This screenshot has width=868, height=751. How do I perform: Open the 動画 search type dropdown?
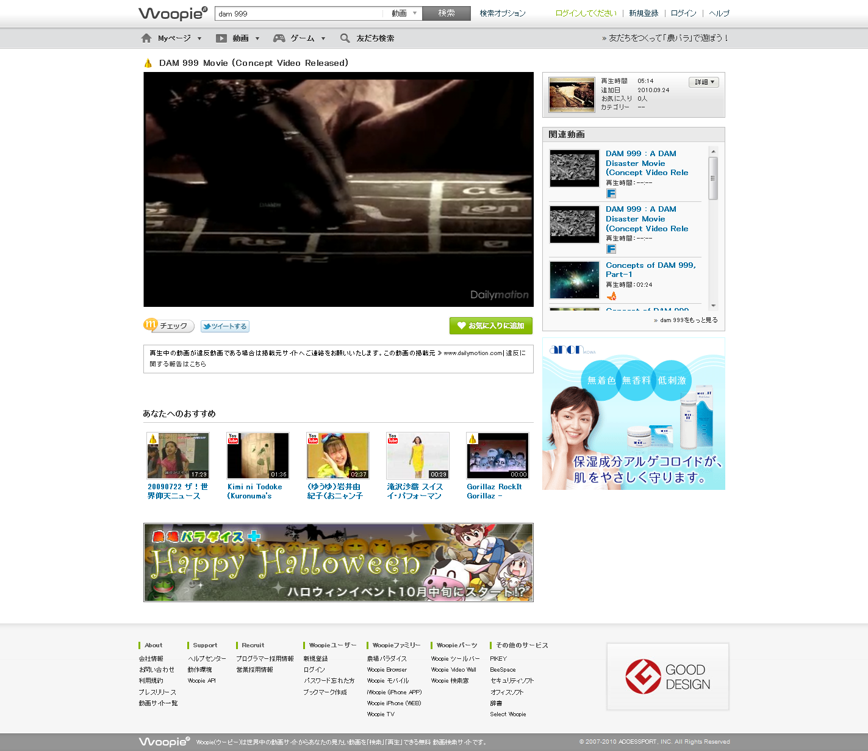[404, 13]
